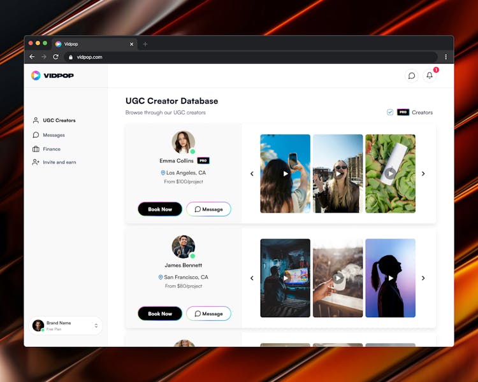
Task: Open Messages in the sidebar
Action: click(x=54, y=135)
